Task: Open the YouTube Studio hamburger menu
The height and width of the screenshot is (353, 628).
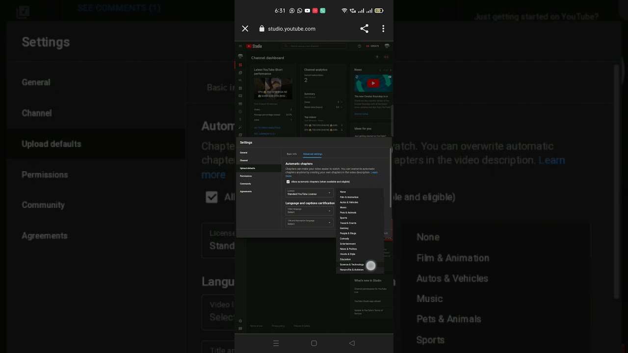Action: click(x=240, y=46)
